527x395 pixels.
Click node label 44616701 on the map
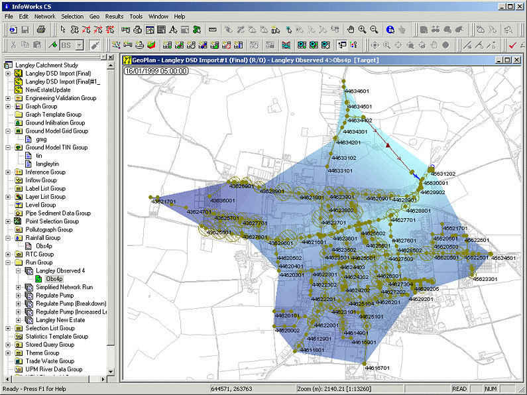(377, 368)
